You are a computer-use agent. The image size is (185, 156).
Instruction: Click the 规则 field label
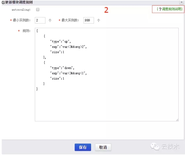[26, 31]
